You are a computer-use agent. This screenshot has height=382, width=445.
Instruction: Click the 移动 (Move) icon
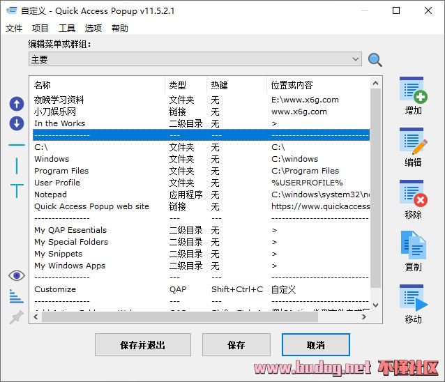[x=413, y=298]
